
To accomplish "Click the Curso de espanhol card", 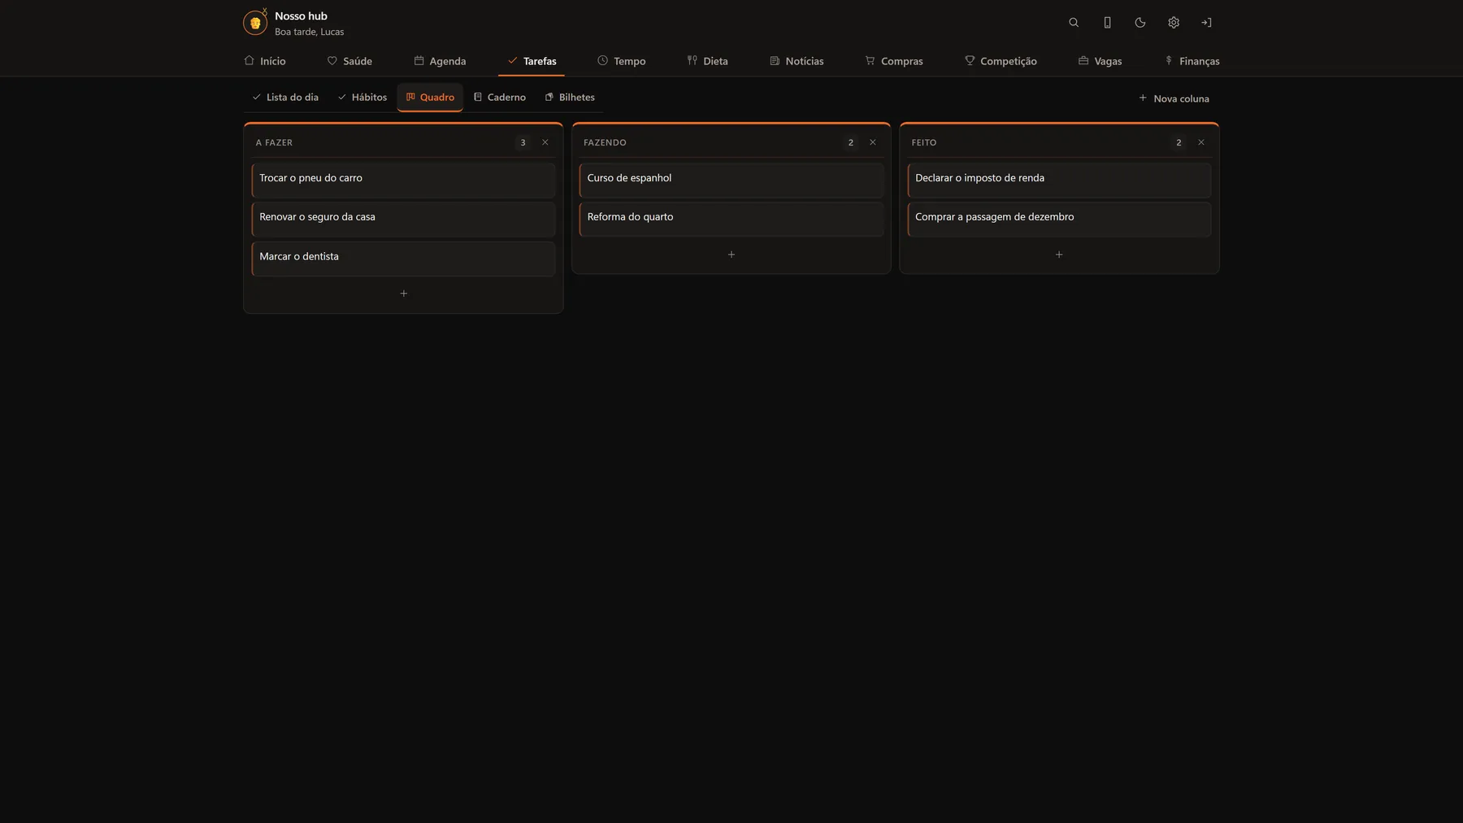I will [731, 180].
